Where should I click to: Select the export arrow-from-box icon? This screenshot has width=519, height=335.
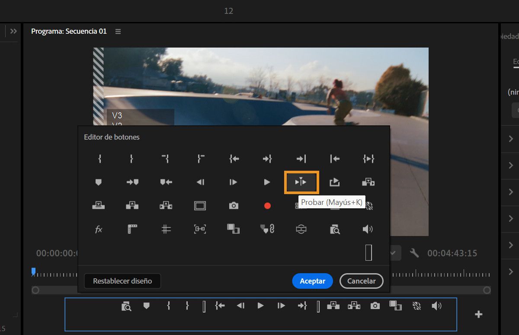point(334,182)
